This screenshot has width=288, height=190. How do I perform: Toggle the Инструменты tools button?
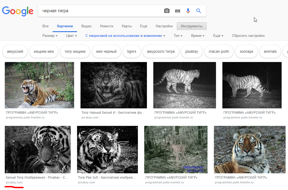[192, 26]
